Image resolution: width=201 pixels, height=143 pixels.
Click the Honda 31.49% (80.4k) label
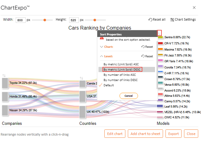(x=23, y=96)
